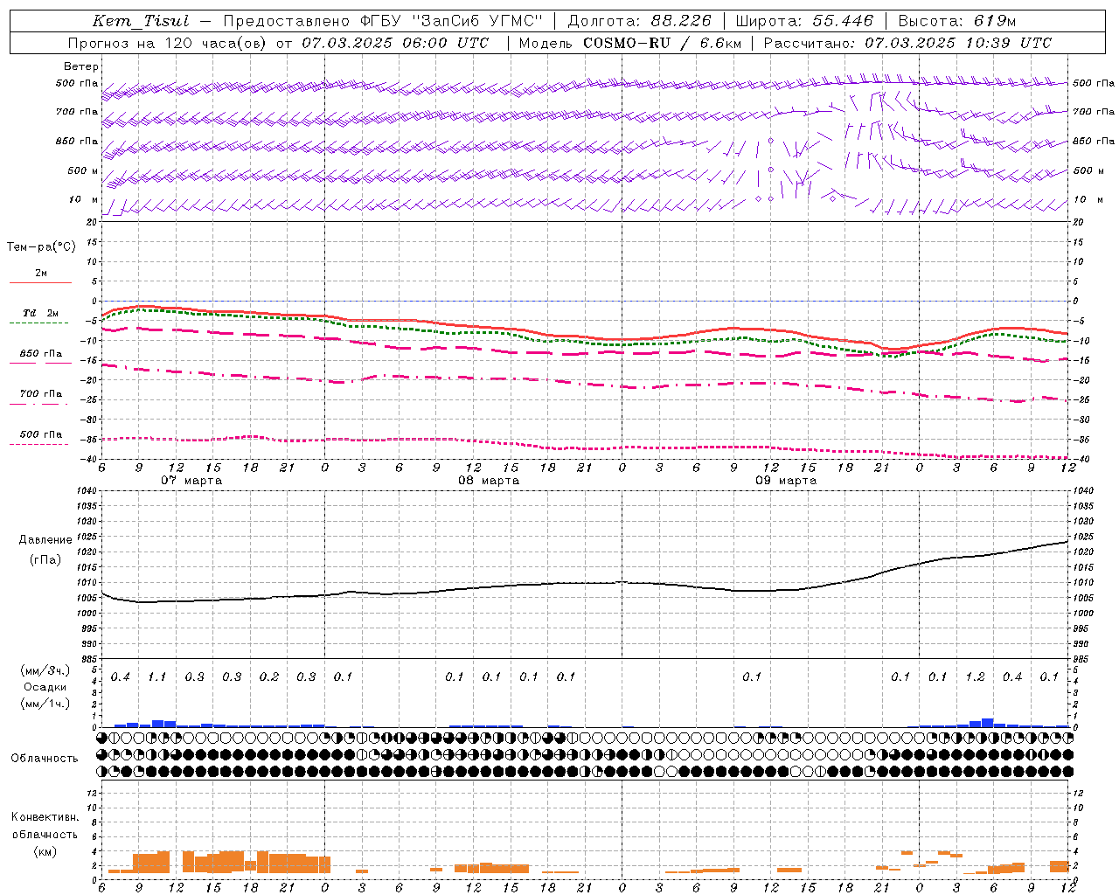Click the 700 гПа dash-dot legend line sample
The height and width of the screenshot is (895, 1119).
[x=39, y=404]
